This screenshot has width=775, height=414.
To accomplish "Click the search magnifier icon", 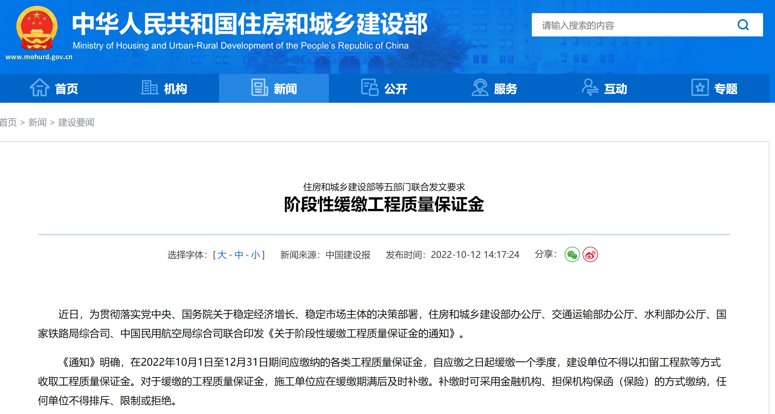I will 743,25.
